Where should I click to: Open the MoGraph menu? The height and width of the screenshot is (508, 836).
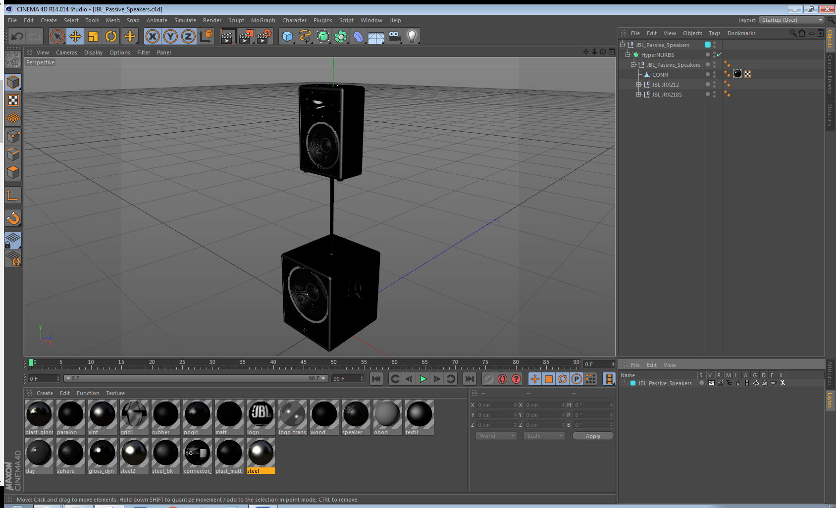[263, 20]
